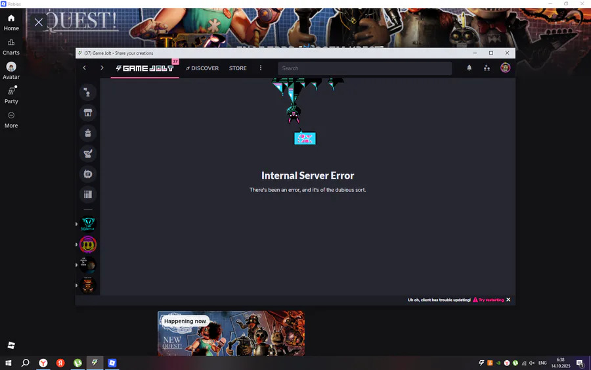This screenshot has width=591, height=370.
Task: Open network signal tray icon
Action: pos(524,363)
